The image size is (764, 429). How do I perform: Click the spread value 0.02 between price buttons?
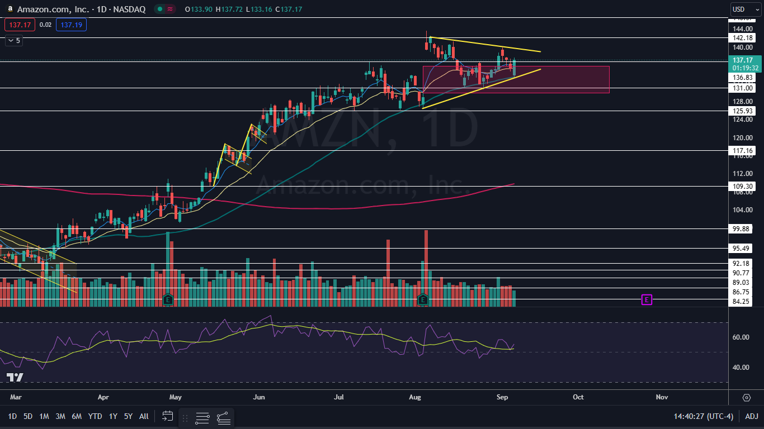point(46,25)
